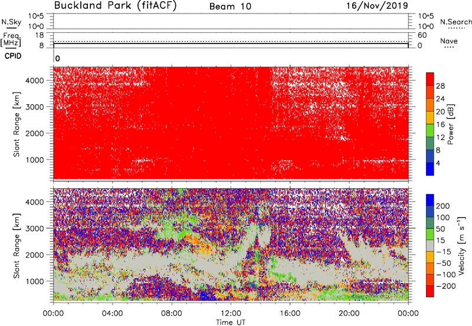Click the Power [dB] colorbar label
Screen dimensions: 472x326
click(450, 124)
